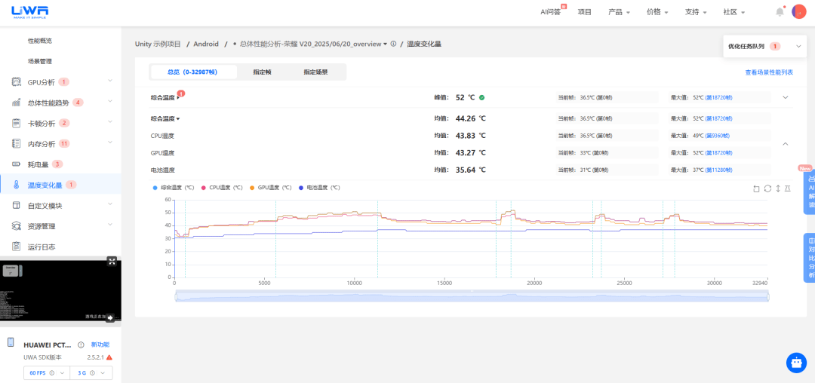
Task: Click the arrow icon on game screenshot
Action: tap(110, 317)
